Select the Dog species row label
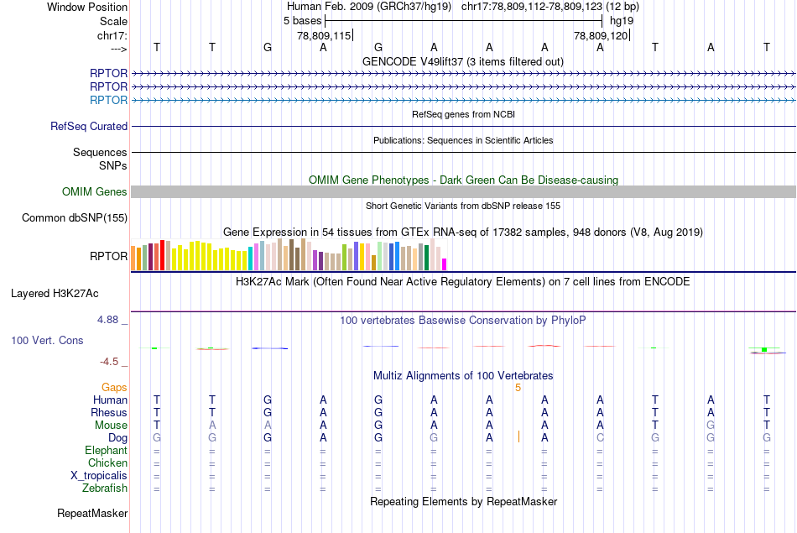The image size is (797, 533). point(117,438)
